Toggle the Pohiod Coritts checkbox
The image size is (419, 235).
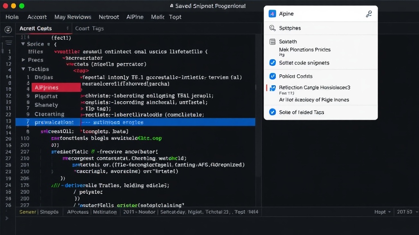point(272,76)
